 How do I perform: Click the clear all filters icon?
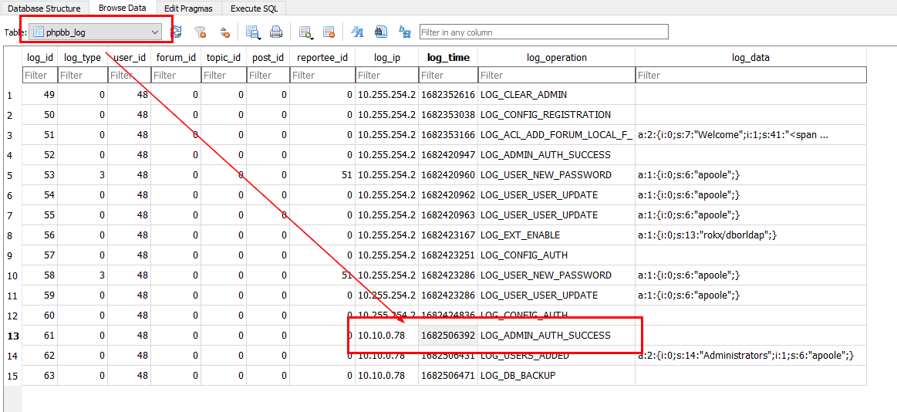[201, 32]
